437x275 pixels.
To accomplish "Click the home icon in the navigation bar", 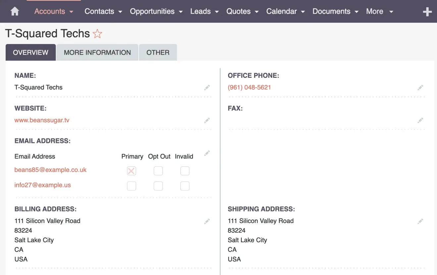I will coord(14,11).
